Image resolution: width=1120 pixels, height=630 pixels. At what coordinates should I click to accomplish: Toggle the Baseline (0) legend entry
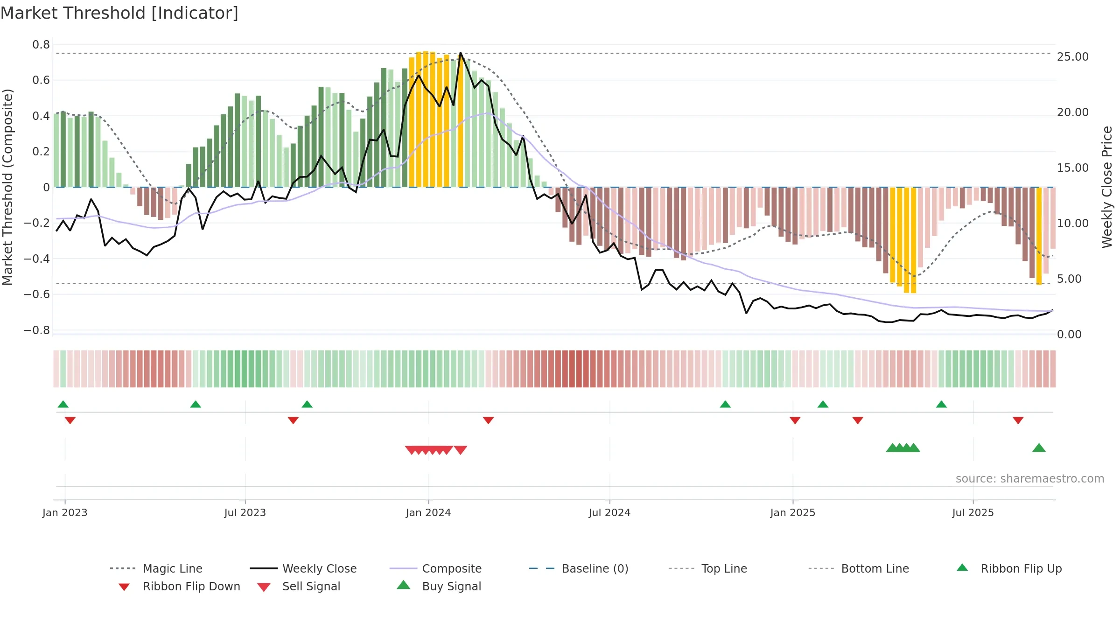[579, 568]
